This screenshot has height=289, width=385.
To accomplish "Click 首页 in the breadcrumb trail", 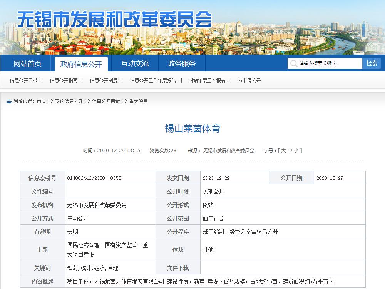I will (41, 101).
